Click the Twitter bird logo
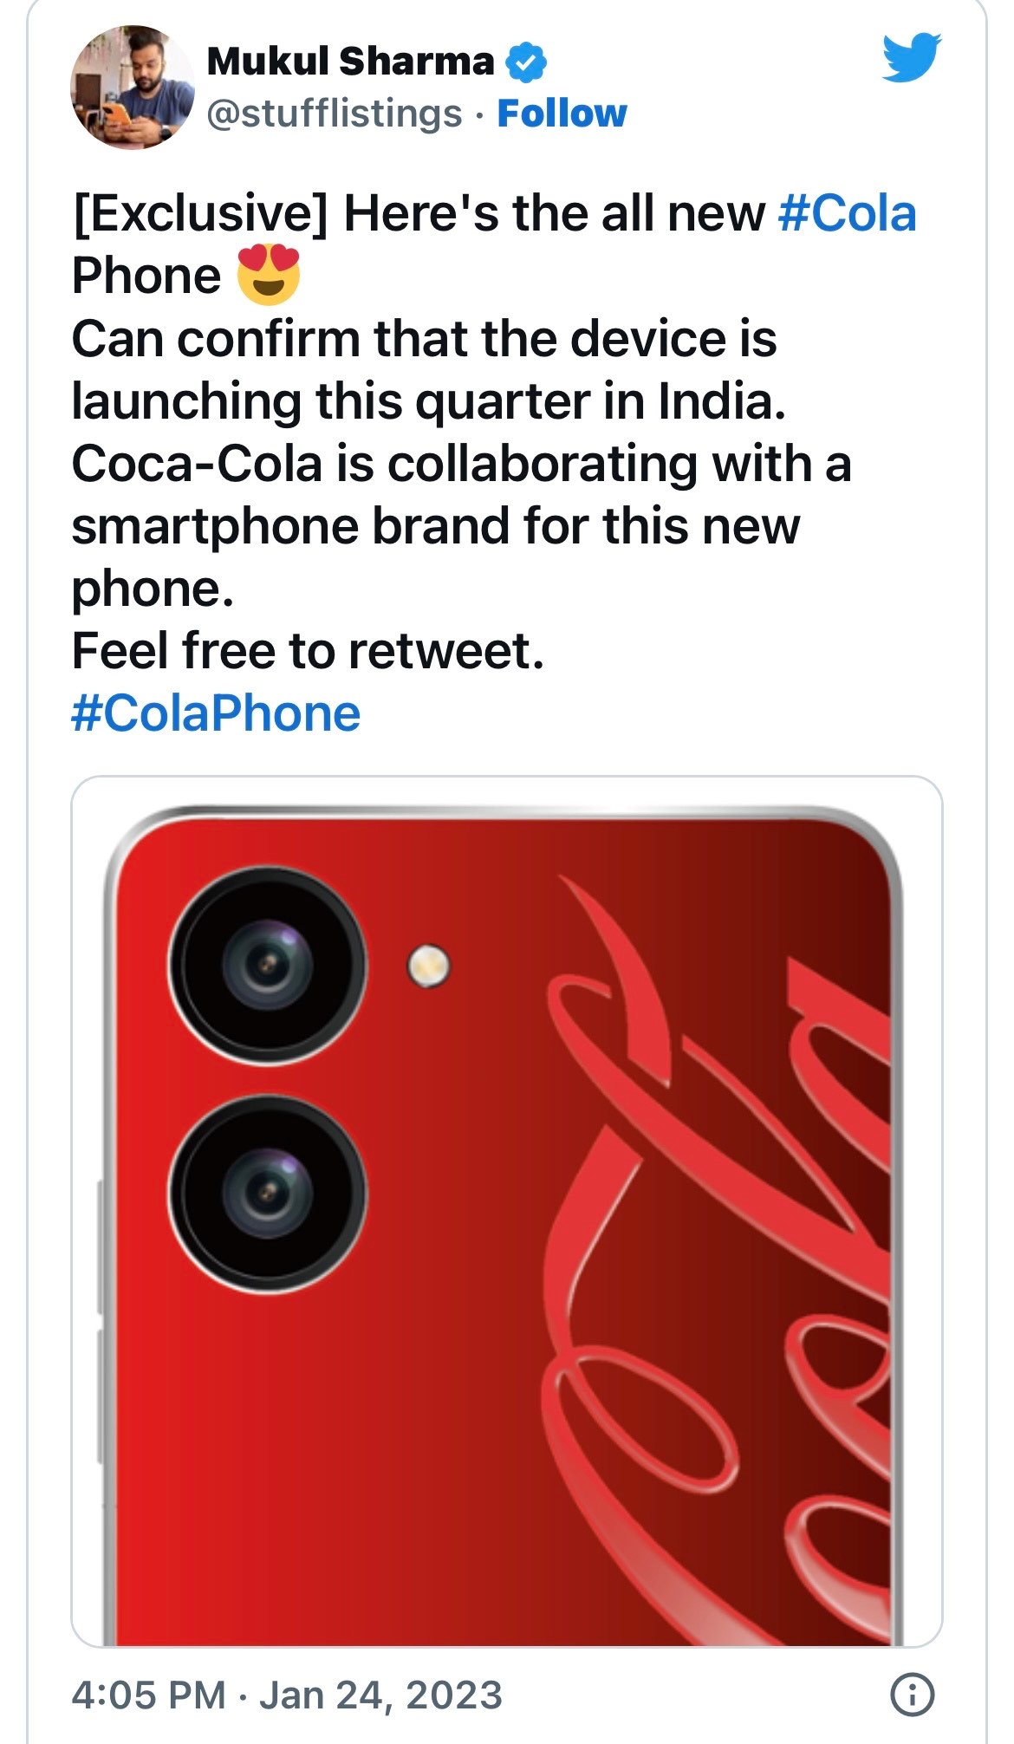The image size is (1014, 1744). pos(912,57)
